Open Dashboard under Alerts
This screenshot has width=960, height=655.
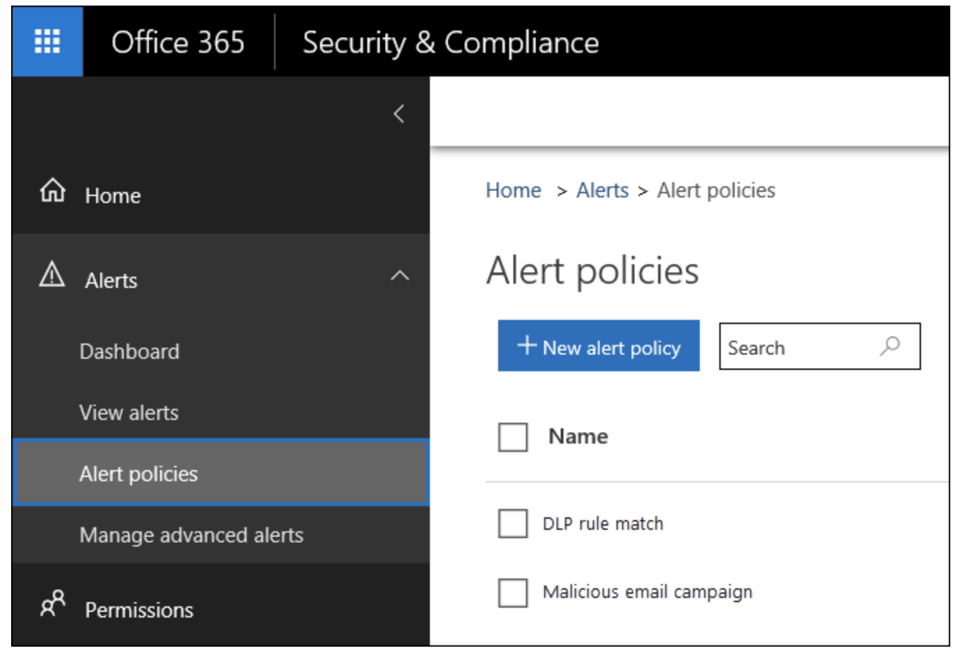(x=129, y=352)
